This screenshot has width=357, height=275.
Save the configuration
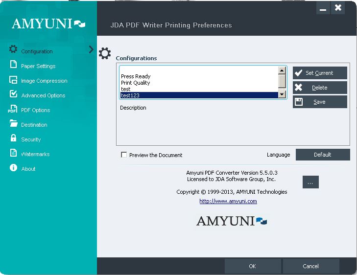click(x=320, y=102)
